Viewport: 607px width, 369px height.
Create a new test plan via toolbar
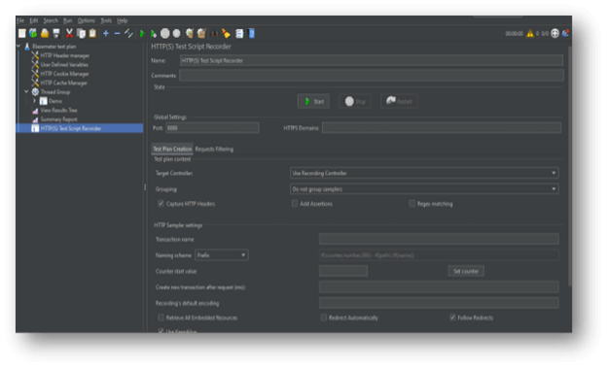click(22, 34)
